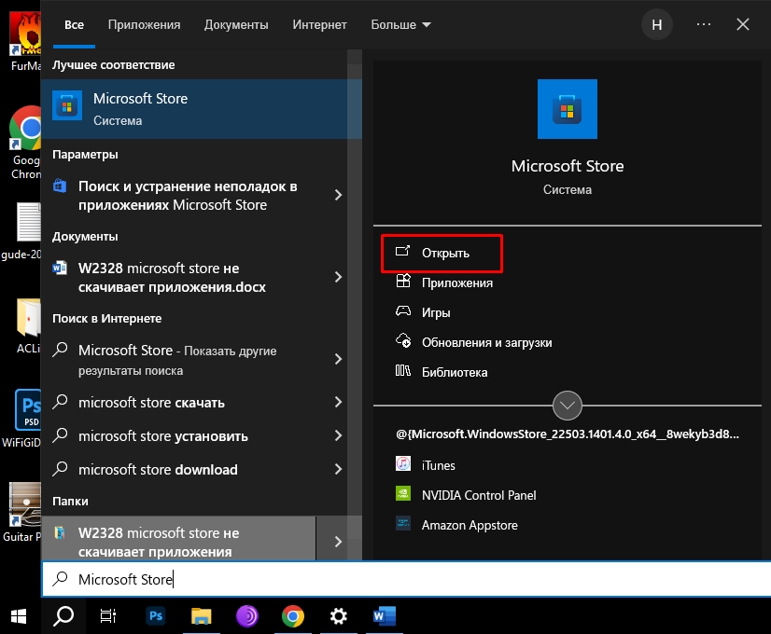
Task: Close the search panel with X
Action: coord(742,24)
